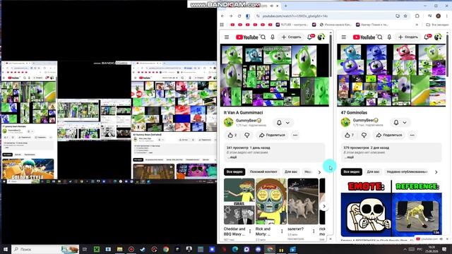The height and width of the screenshot is (254, 452).
Task: Bookmark this page with star icon
Action: point(405,16)
